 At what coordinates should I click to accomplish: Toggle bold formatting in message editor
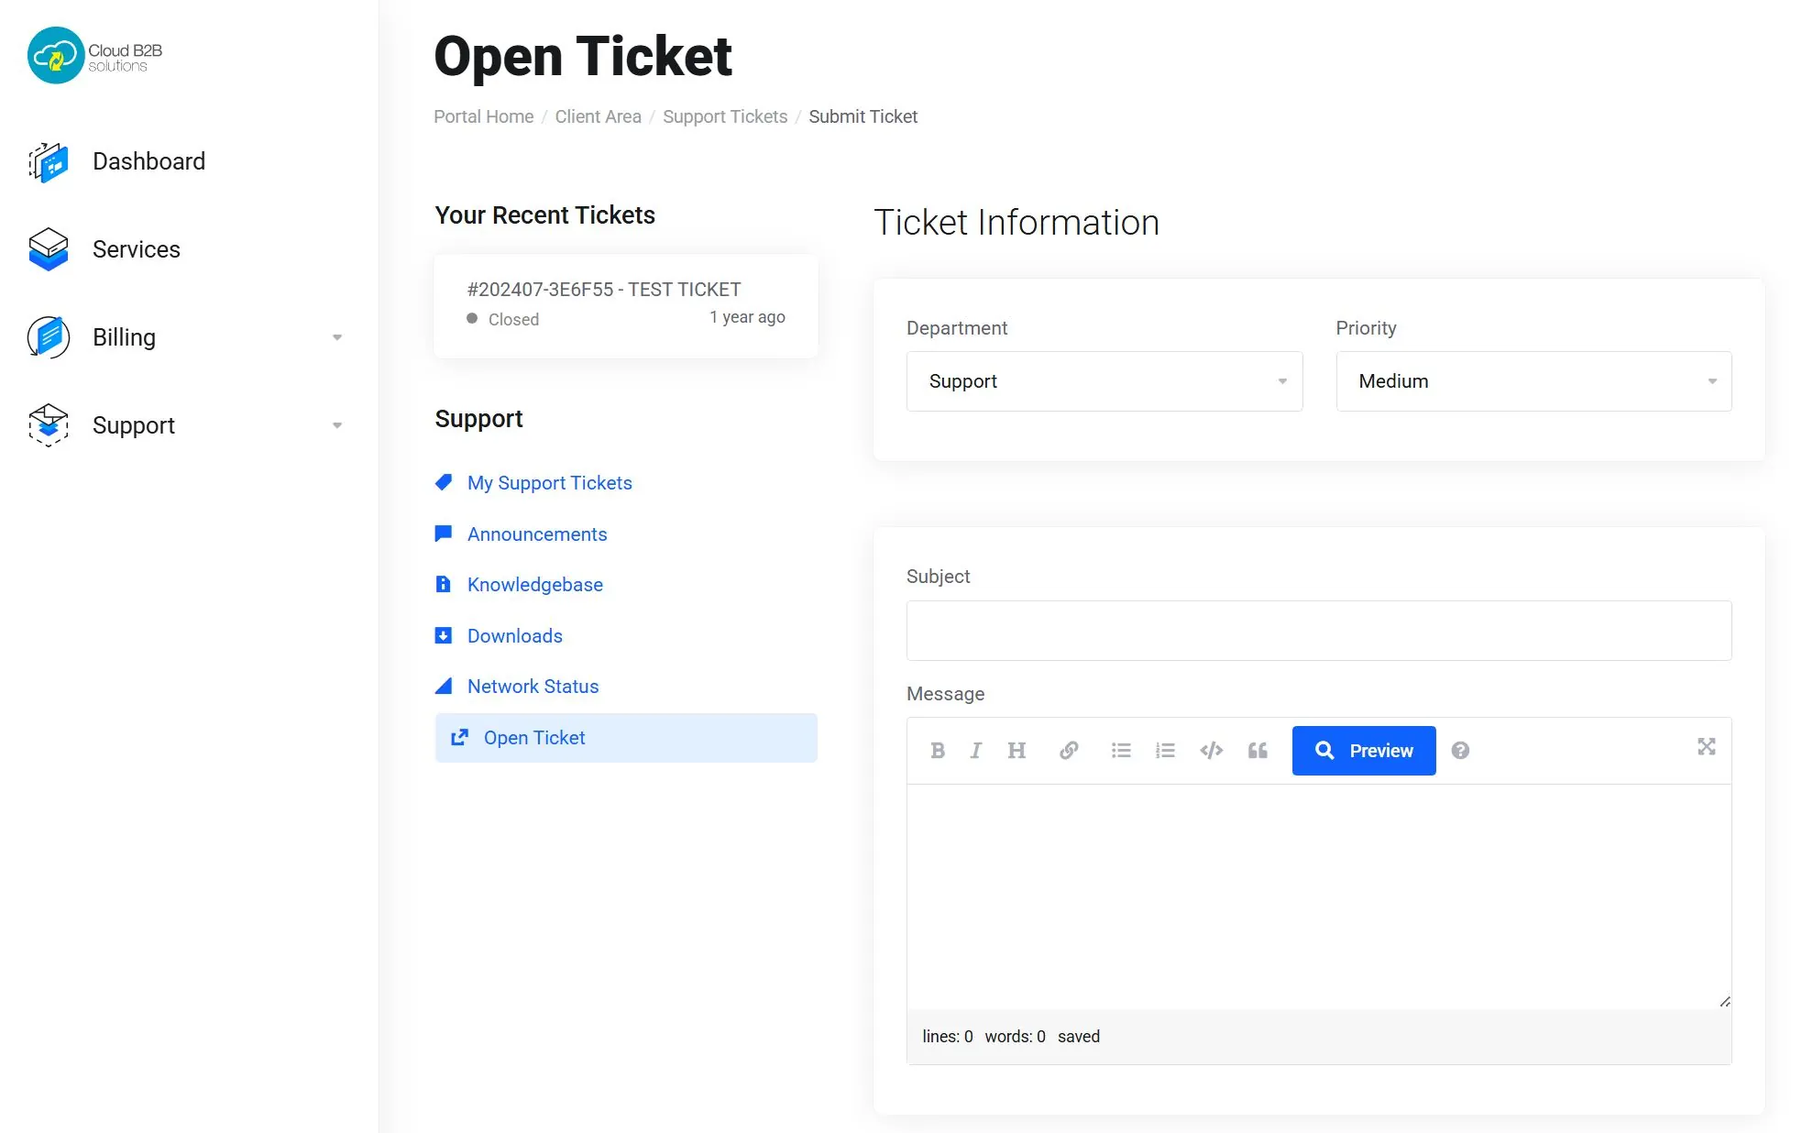[938, 751]
